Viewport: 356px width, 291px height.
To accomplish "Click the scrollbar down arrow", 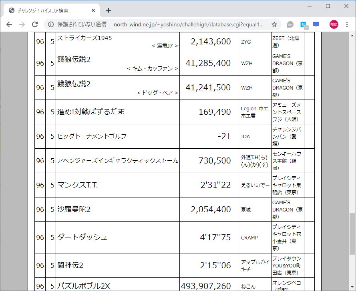I will (x=352, y=287).
